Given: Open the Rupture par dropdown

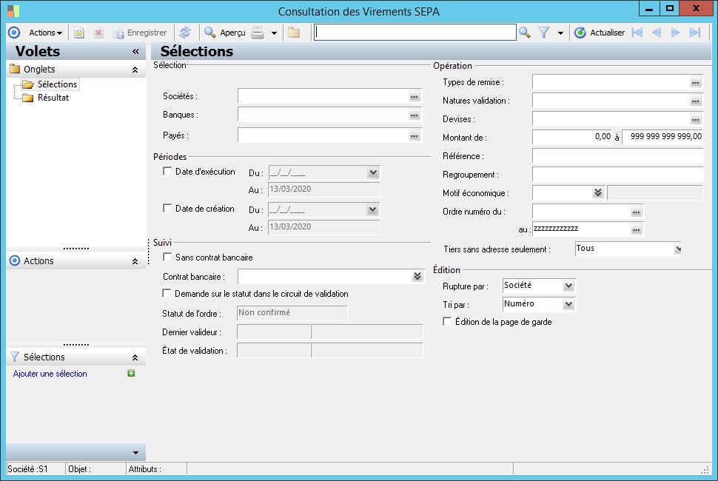Looking at the screenshot, I should click(x=568, y=286).
